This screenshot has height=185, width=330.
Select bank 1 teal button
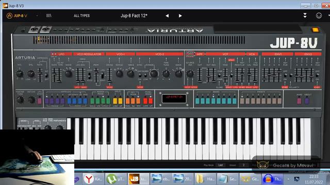click(x=197, y=101)
